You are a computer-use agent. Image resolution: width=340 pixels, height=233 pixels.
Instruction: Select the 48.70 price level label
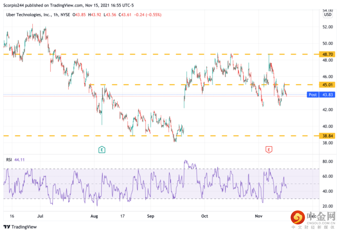point(327,54)
